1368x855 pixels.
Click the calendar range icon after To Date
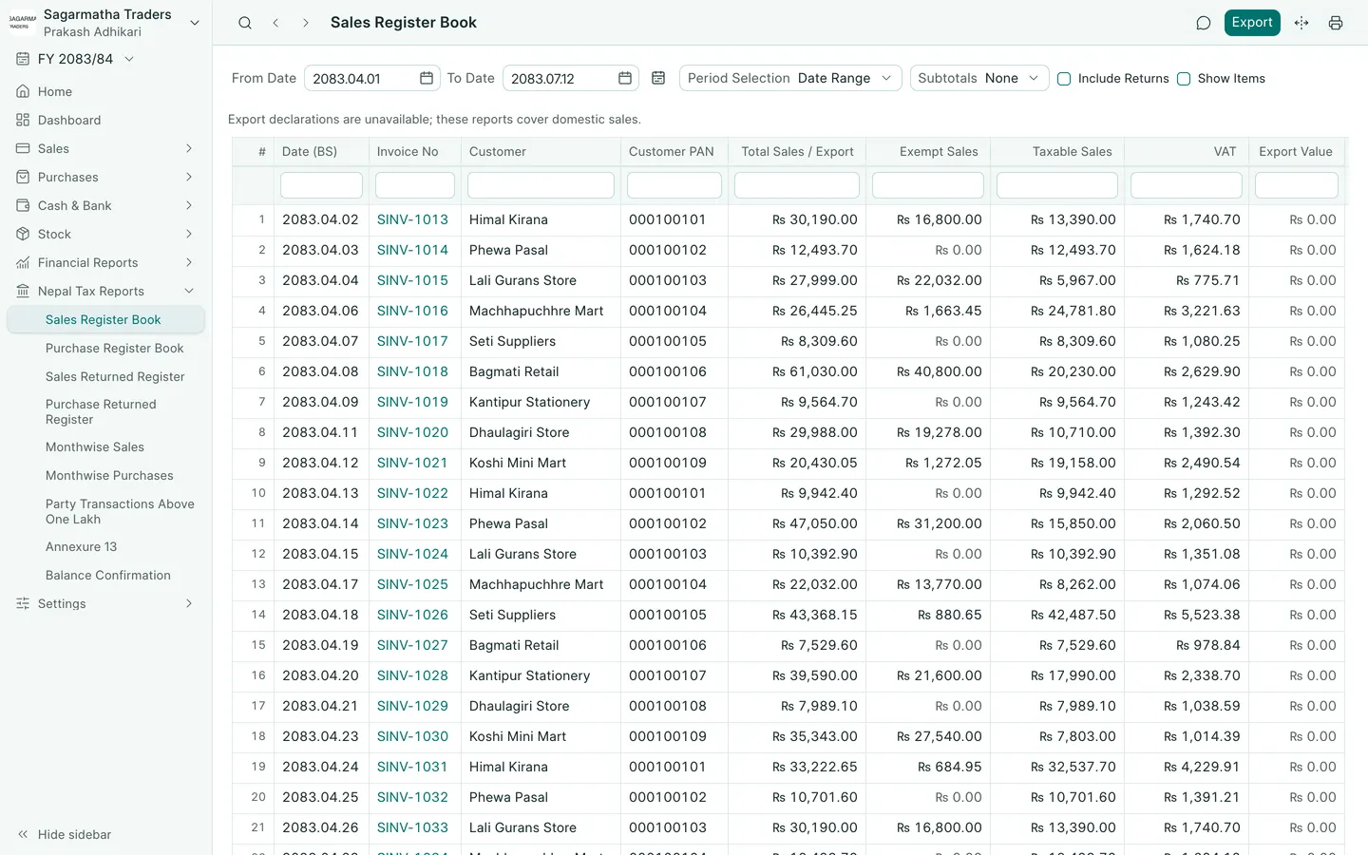click(x=658, y=78)
